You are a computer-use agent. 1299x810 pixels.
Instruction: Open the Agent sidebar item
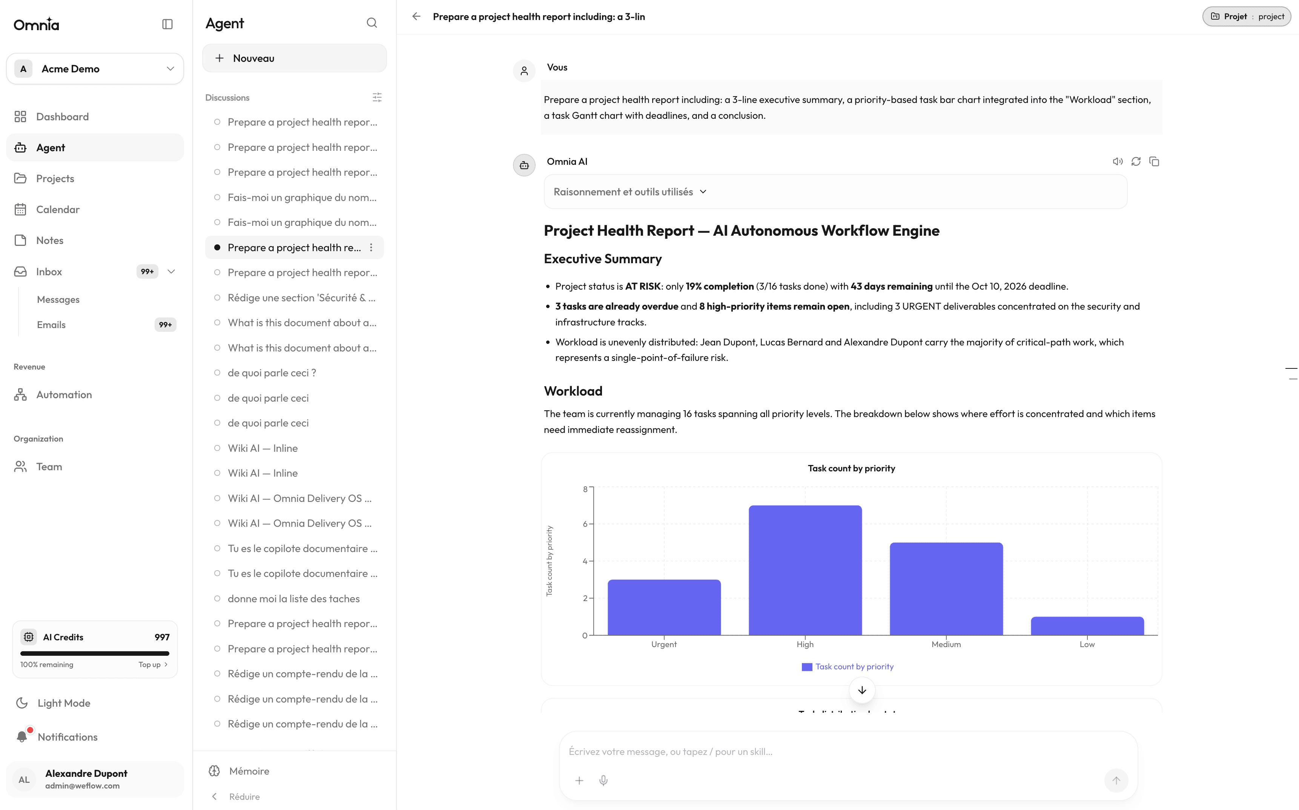[95, 147]
